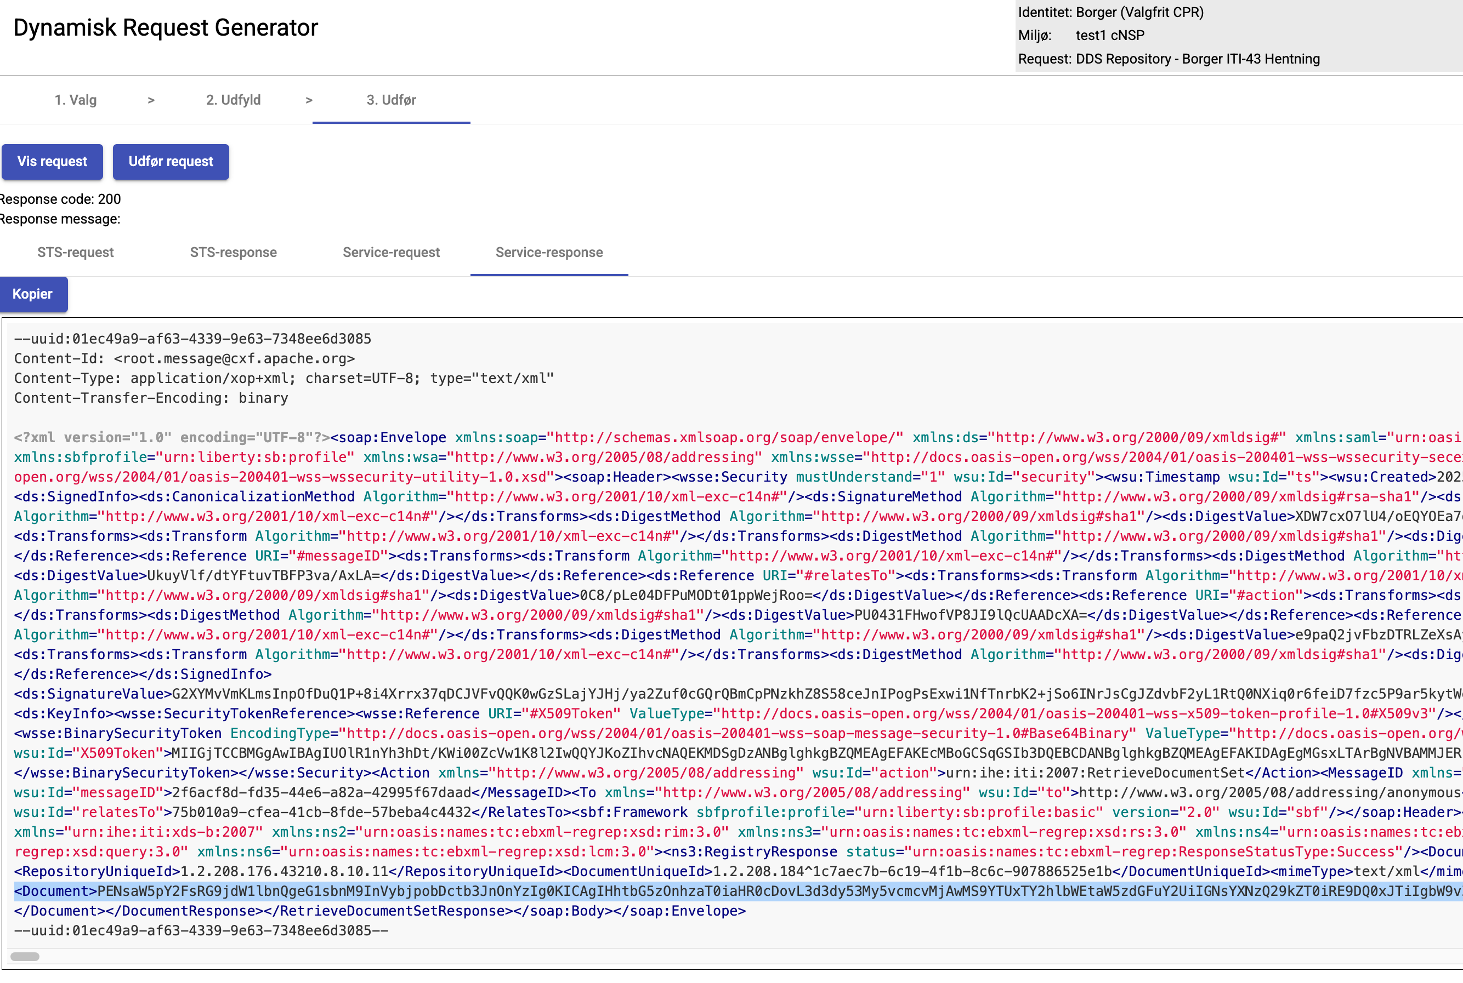Viewport: 1463px width, 983px height.
Task: Switch to STS-request tab
Action: click(x=75, y=253)
